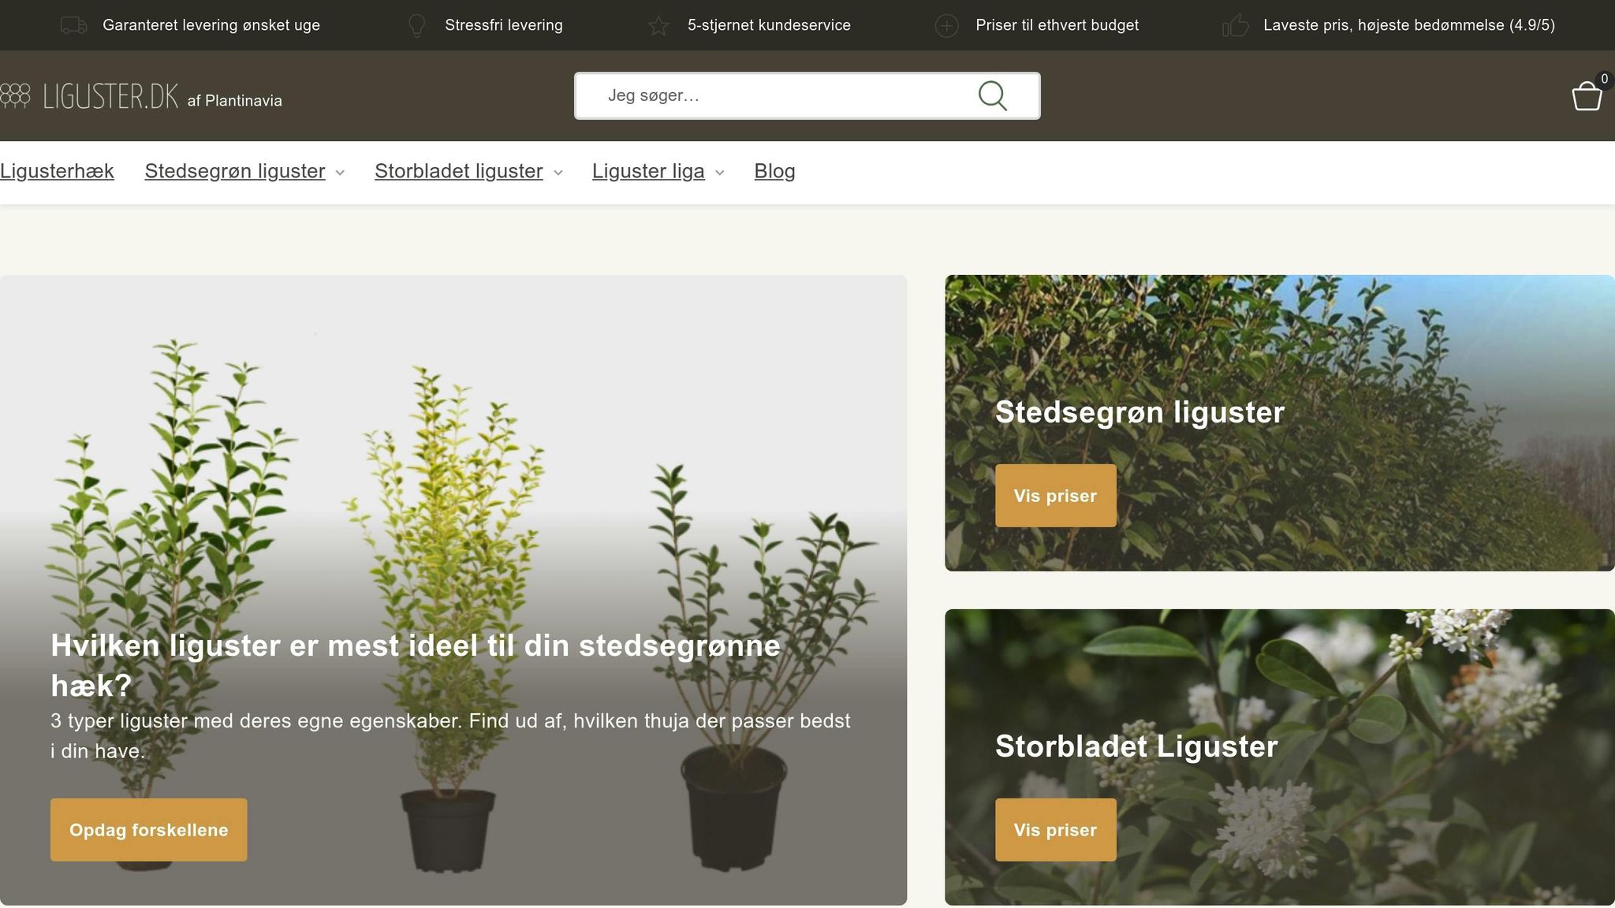Click the lightbulb icon beside Stressfri levering
Viewport: 1615px width, 908px height.
417,25
